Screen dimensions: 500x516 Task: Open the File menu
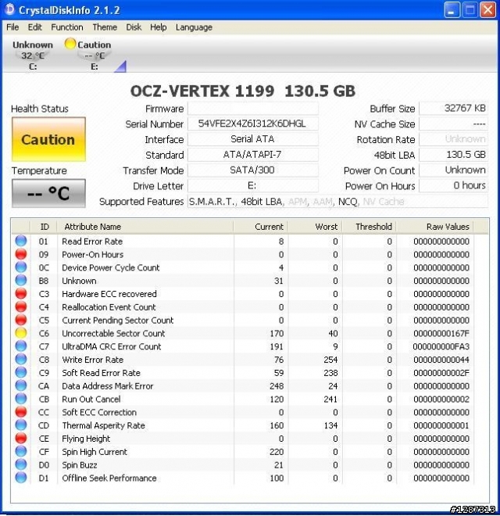click(x=12, y=27)
